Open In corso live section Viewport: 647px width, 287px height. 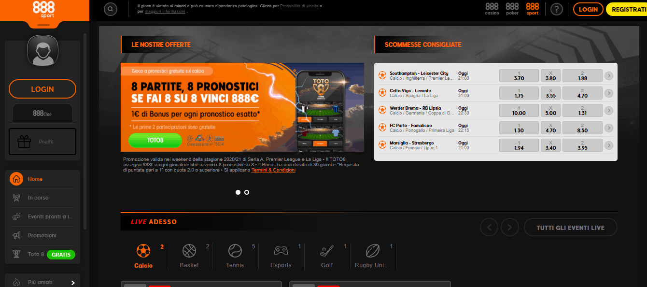42,198
